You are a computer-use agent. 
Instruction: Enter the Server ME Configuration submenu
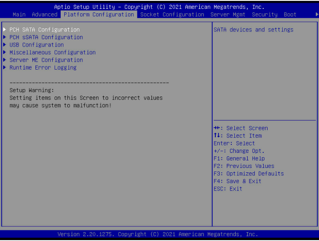tap(46, 60)
